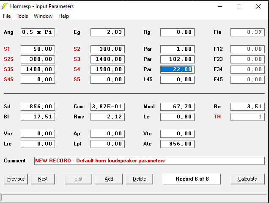Select the Vtc input field
Image resolution: width=269 pixels, height=203 pixels.
point(177,134)
